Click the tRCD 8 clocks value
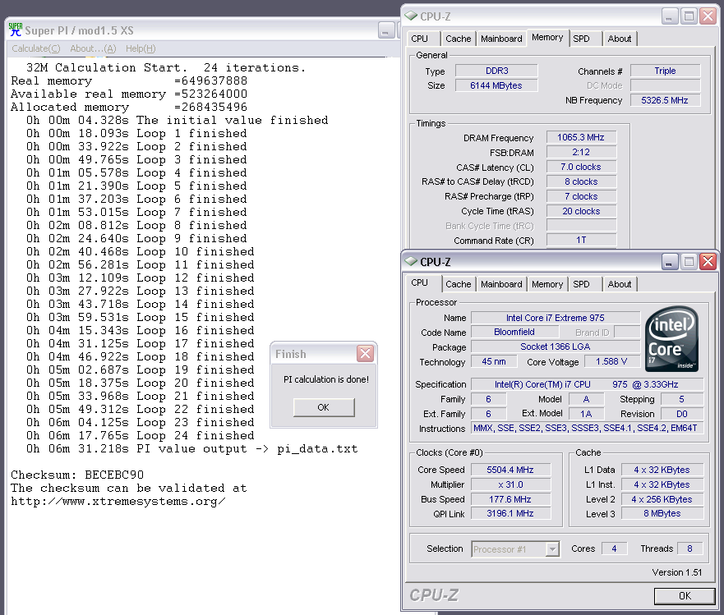This screenshot has width=724, height=615. [x=581, y=181]
